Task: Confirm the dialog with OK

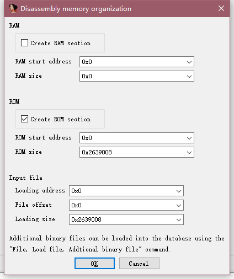Action: 94,264
